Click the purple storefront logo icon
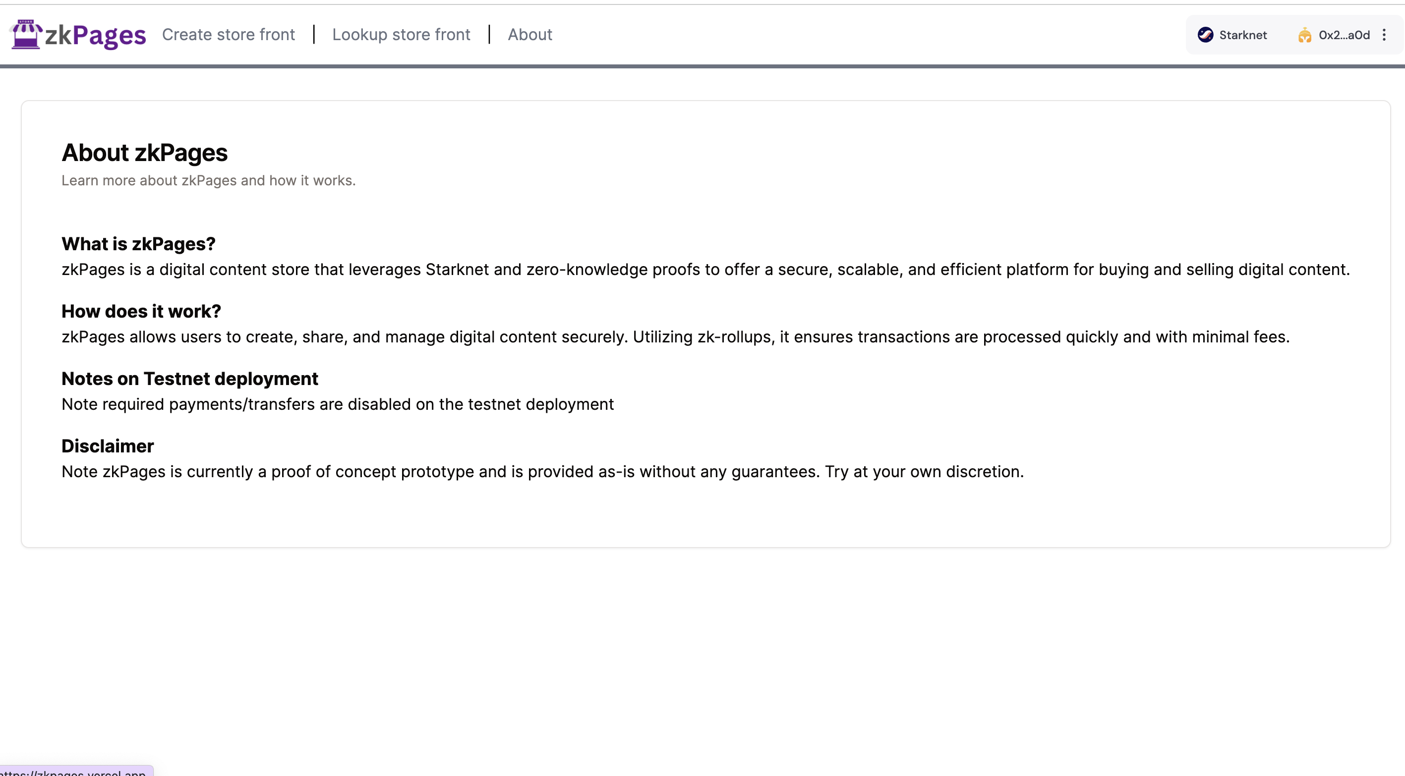Viewport: 1405px width, 776px height. tap(25, 34)
